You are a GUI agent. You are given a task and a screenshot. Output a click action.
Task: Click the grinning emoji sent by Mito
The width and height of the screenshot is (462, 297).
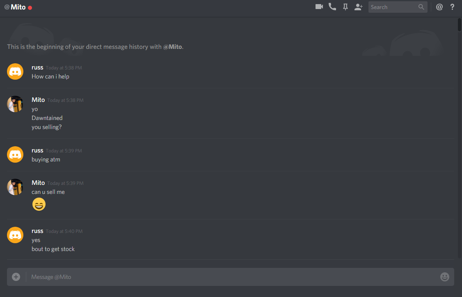(x=39, y=204)
